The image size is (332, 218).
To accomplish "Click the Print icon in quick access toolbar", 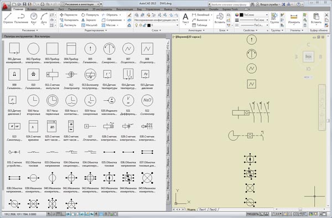I will click(x=43, y=4).
